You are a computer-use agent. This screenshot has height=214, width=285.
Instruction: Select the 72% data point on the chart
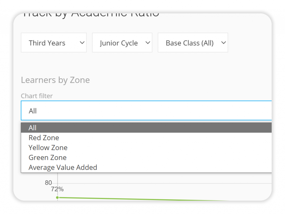58,197
